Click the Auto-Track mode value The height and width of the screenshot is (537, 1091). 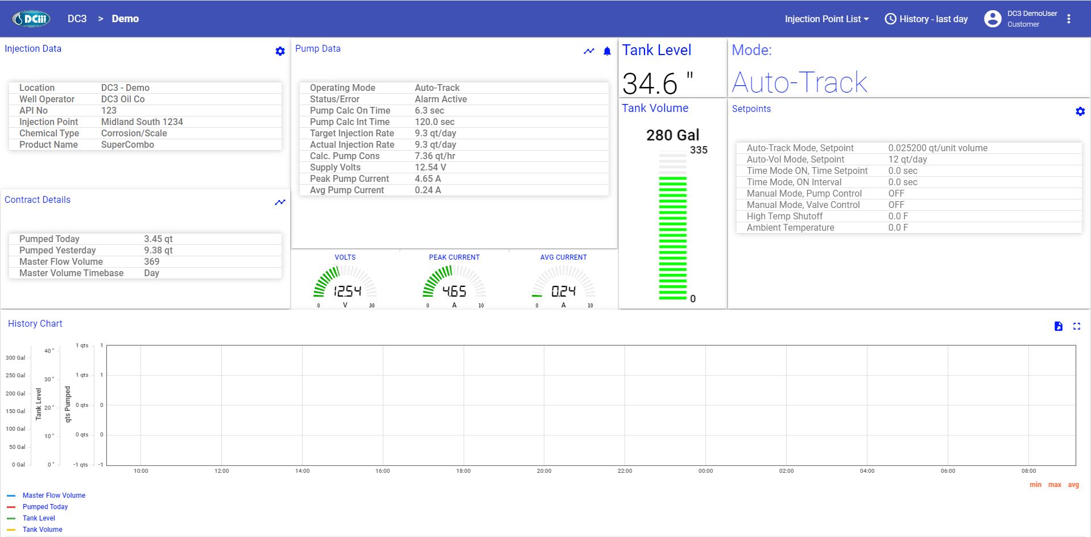point(799,82)
